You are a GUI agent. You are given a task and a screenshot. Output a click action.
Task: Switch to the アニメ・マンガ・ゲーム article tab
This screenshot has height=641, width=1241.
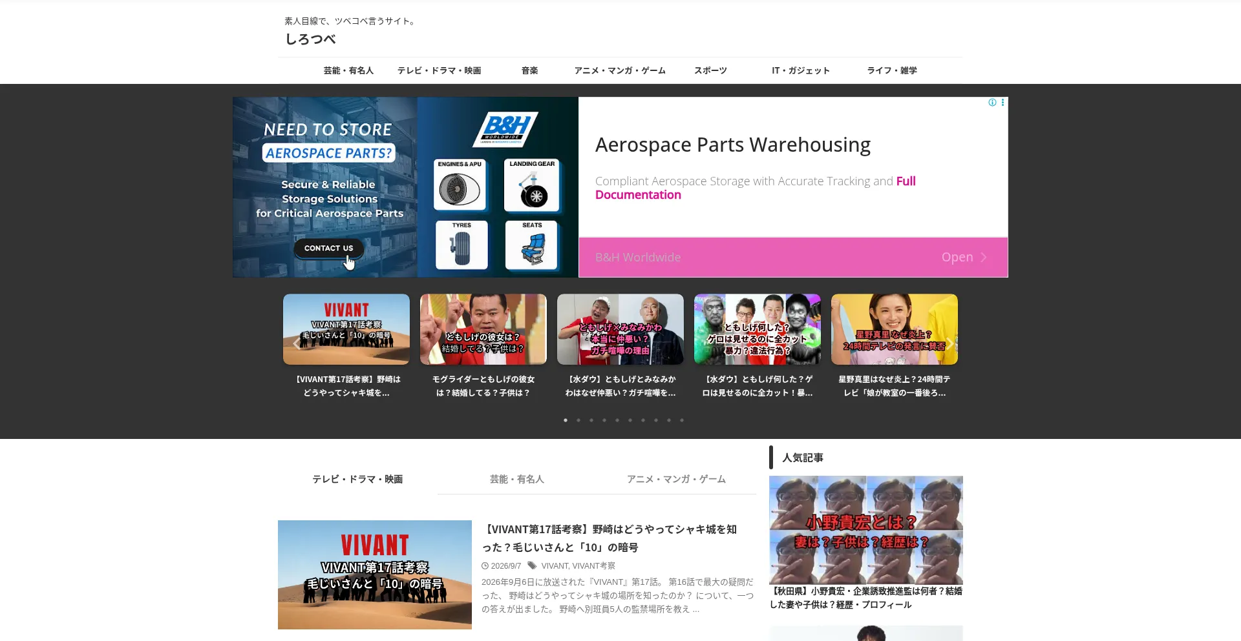[x=676, y=479]
